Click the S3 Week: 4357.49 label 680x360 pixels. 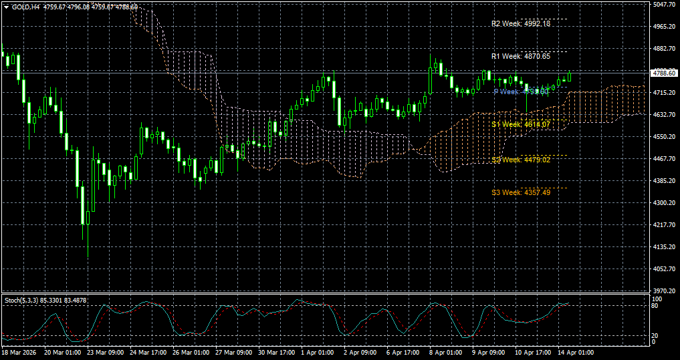tap(521, 192)
